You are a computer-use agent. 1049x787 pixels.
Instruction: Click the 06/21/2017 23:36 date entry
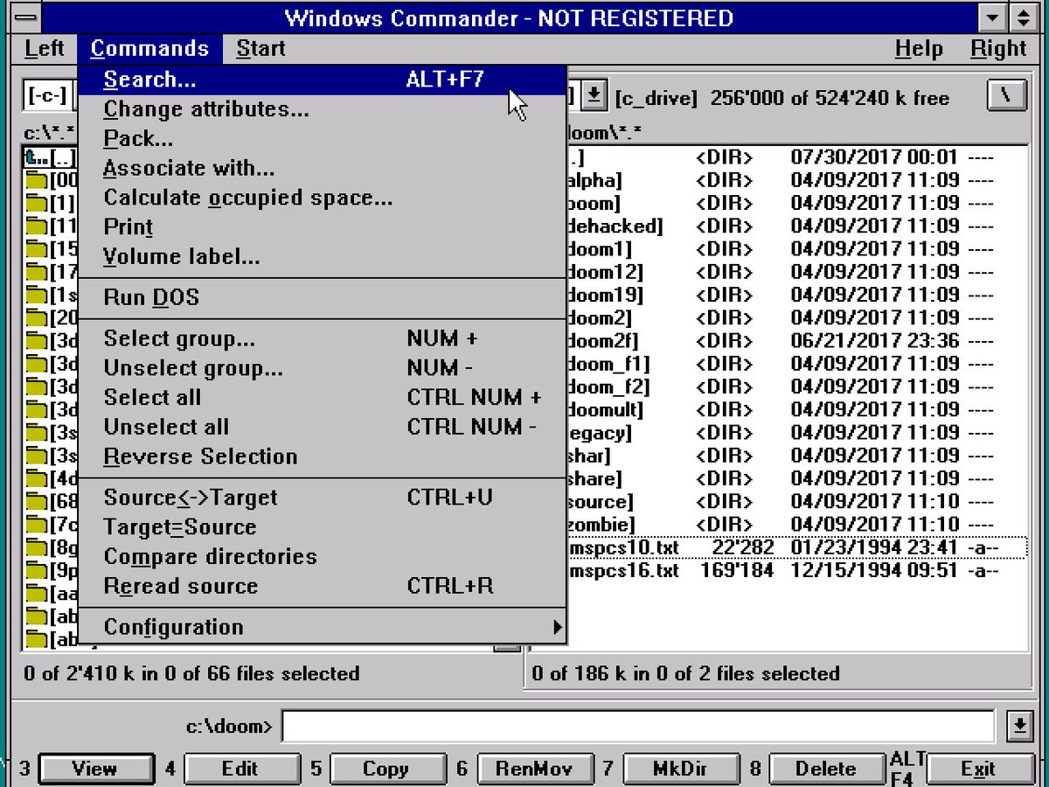875,341
